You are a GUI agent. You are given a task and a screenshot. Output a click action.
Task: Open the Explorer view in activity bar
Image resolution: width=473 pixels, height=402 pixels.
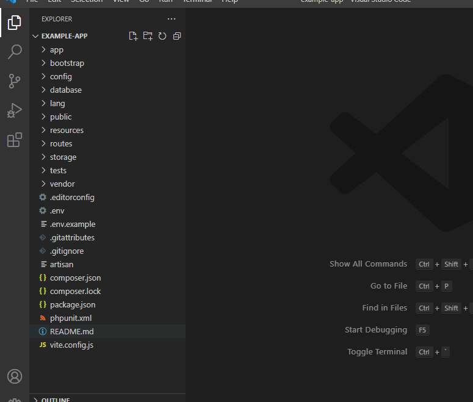15,23
